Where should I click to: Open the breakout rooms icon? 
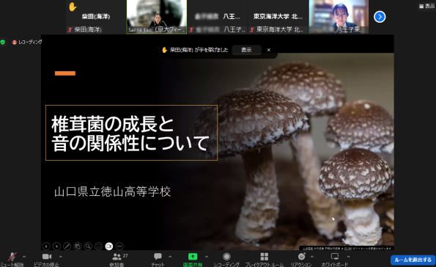pyautogui.click(x=264, y=257)
